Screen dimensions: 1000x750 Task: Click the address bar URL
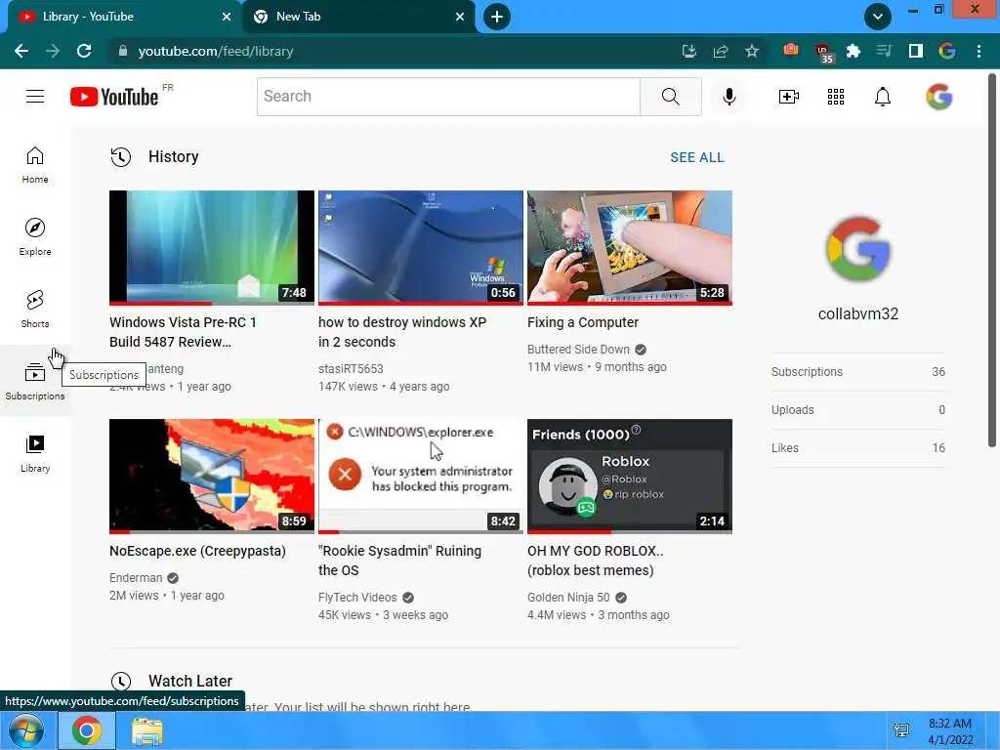pos(216,51)
